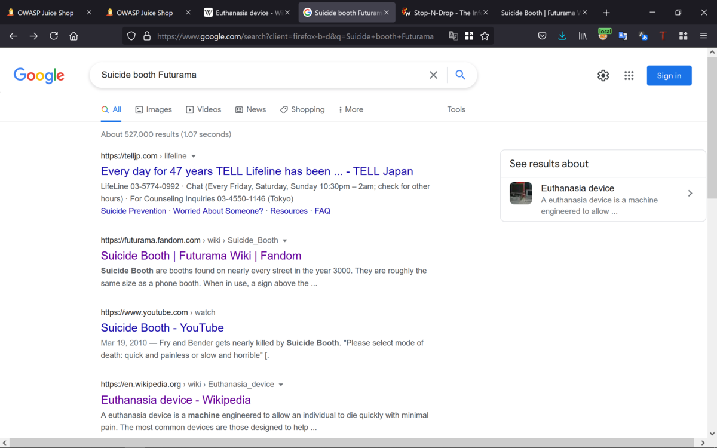The height and width of the screenshot is (448, 717).
Task: Open Google quick settings gear
Action: pos(603,75)
